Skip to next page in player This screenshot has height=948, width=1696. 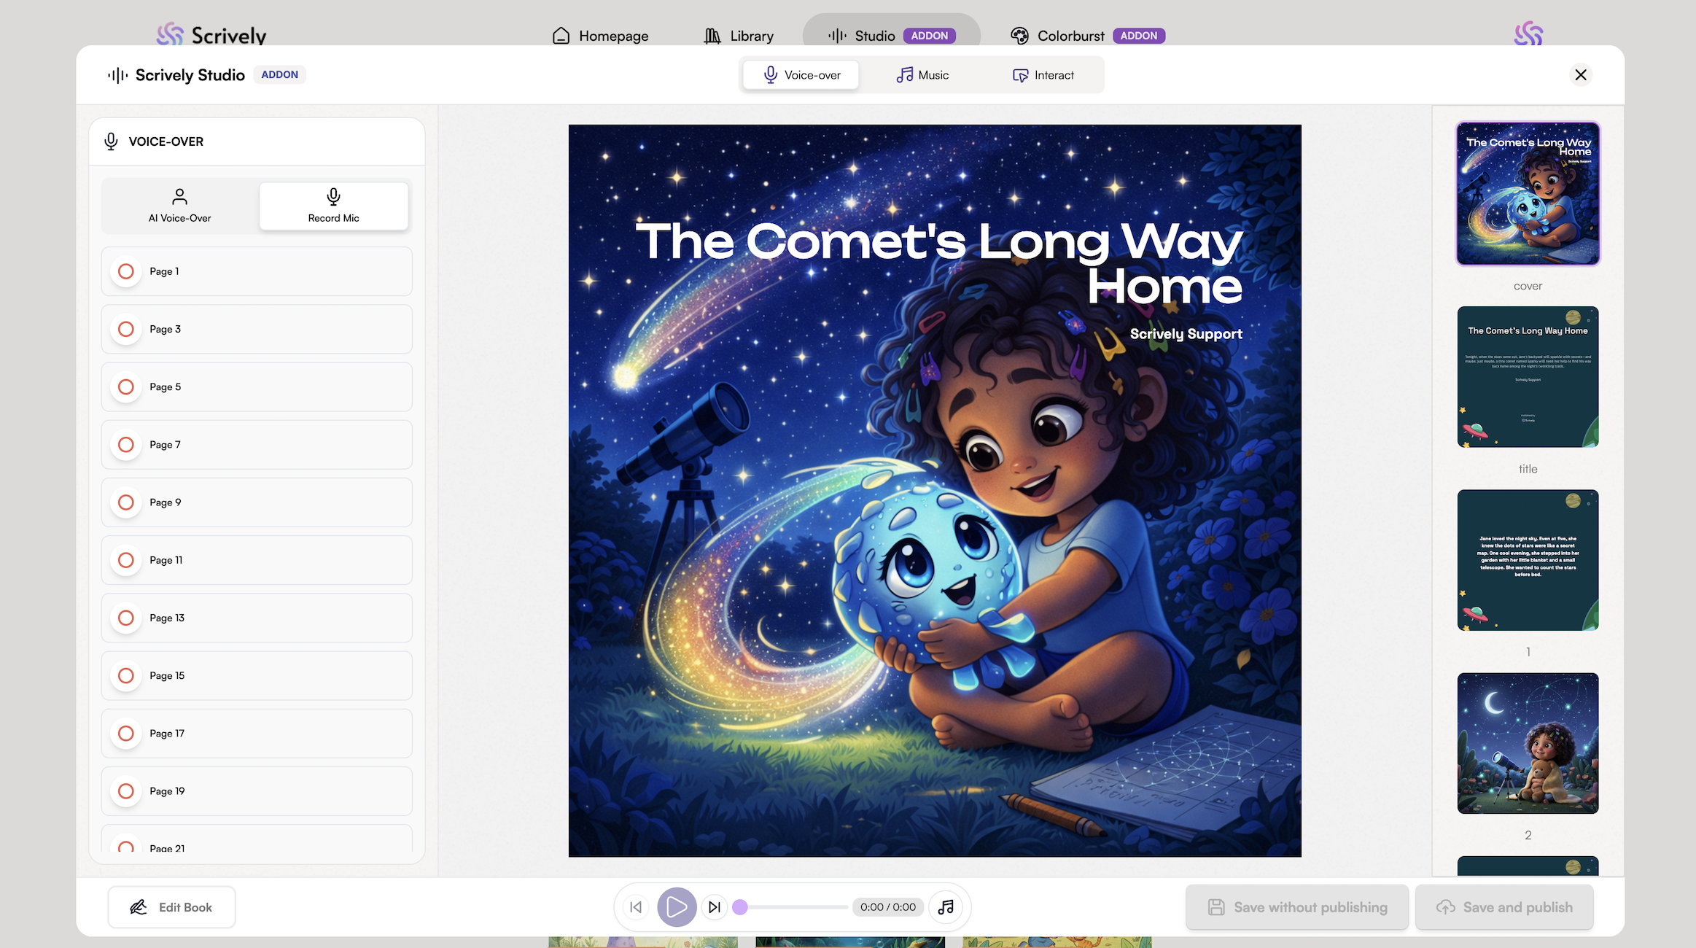point(715,907)
